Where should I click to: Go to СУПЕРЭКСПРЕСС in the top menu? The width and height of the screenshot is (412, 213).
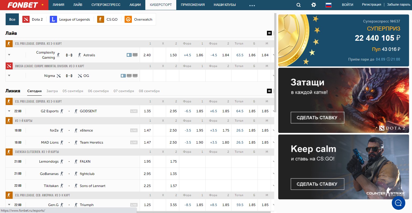click(106, 5)
